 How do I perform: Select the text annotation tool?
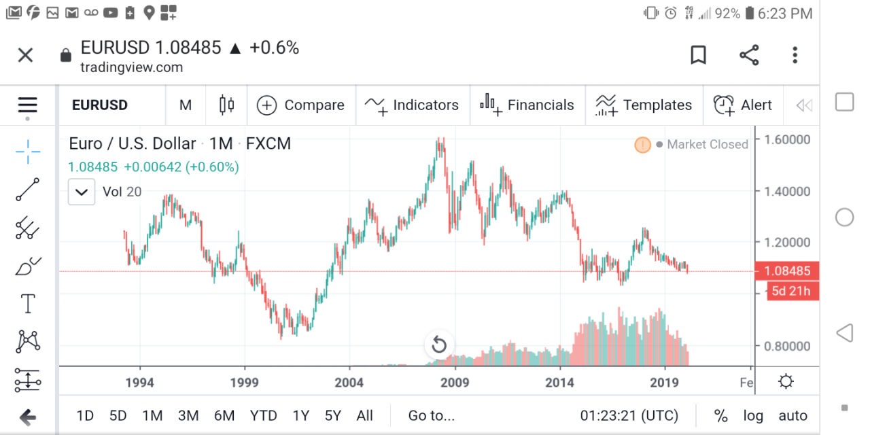pyautogui.click(x=28, y=304)
